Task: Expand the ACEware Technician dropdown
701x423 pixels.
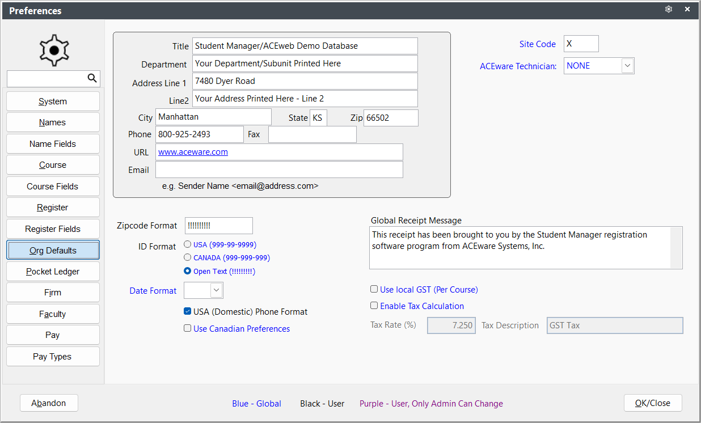Action: pyautogui.click(x=627, y=66)
